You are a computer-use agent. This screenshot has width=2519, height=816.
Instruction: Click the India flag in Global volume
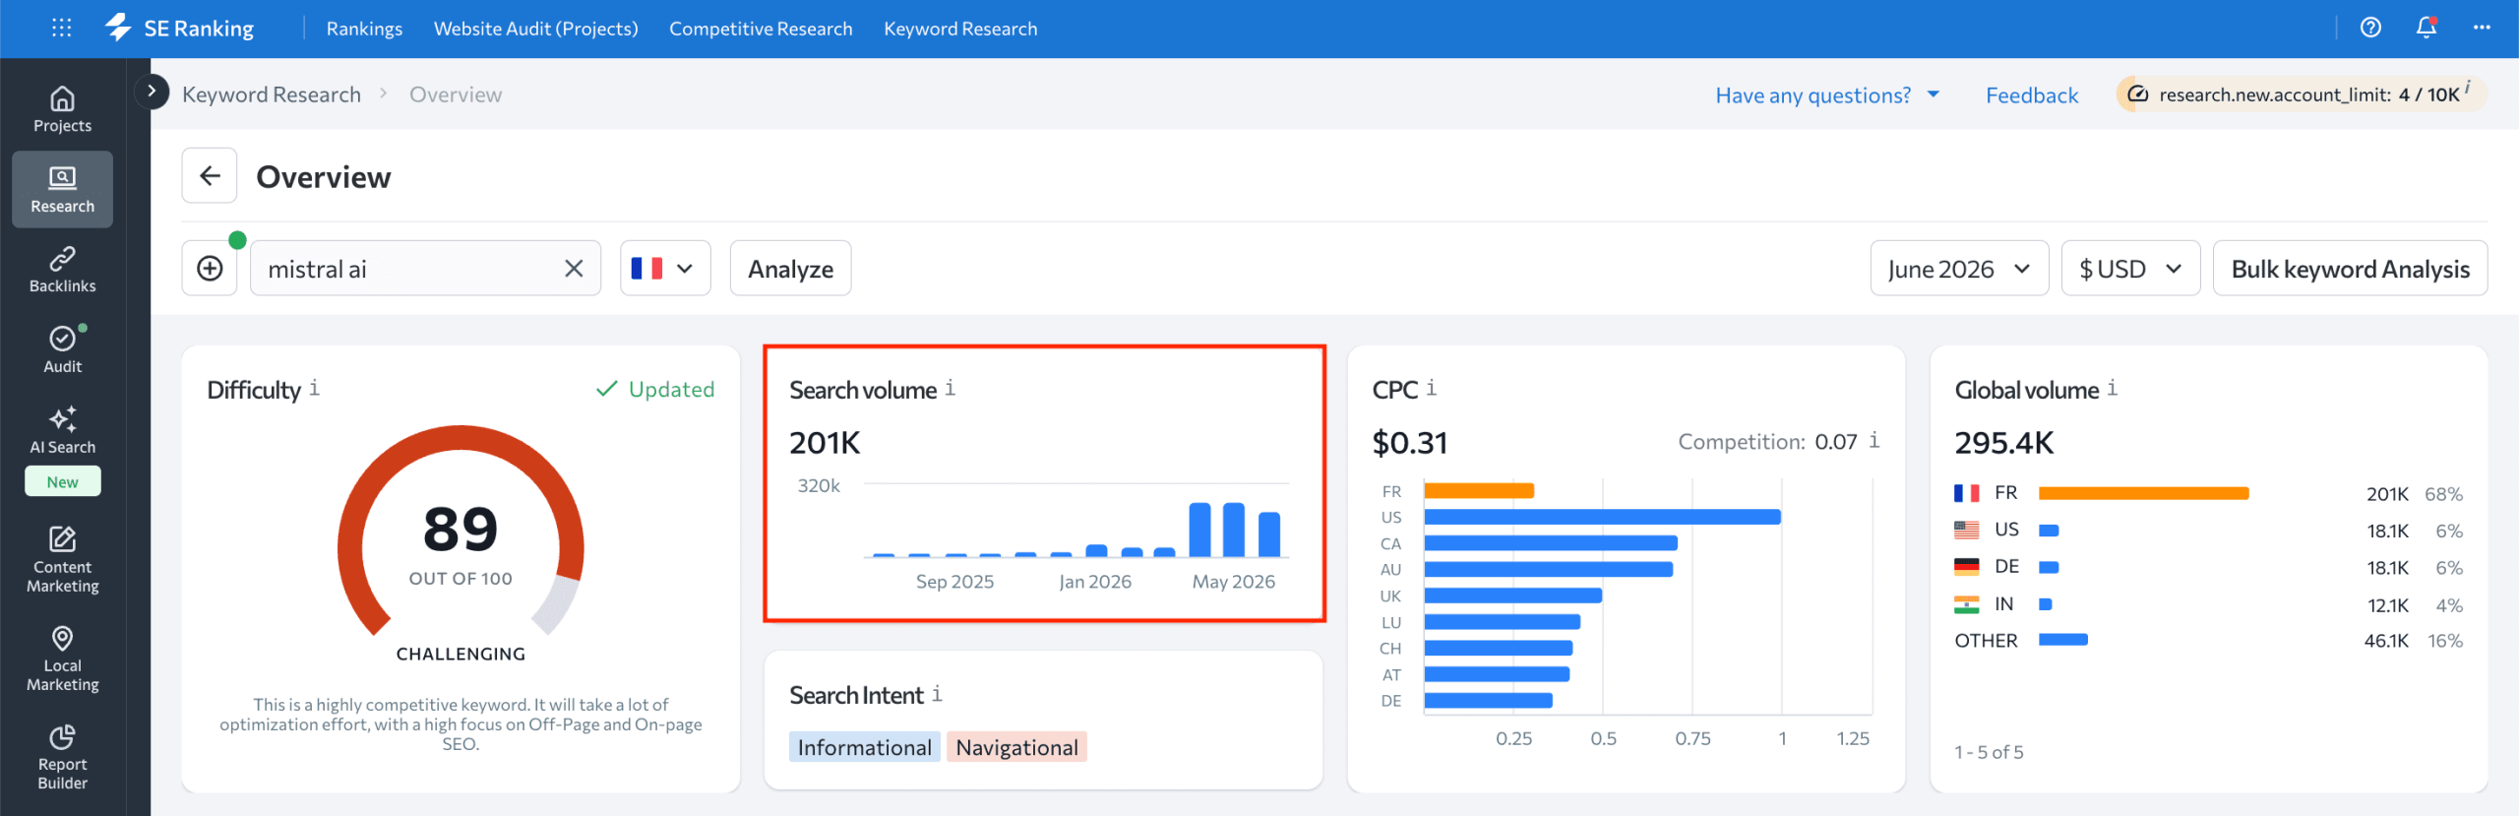1967,604
